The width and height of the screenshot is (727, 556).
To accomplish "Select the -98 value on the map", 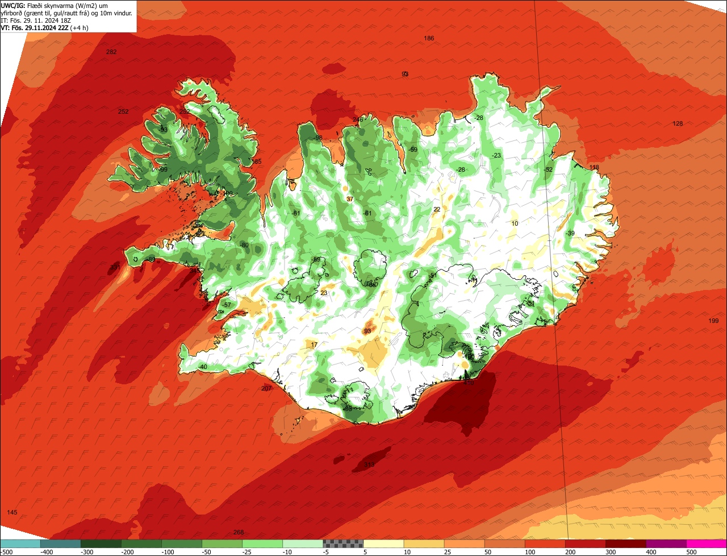I will click(317, 138).
